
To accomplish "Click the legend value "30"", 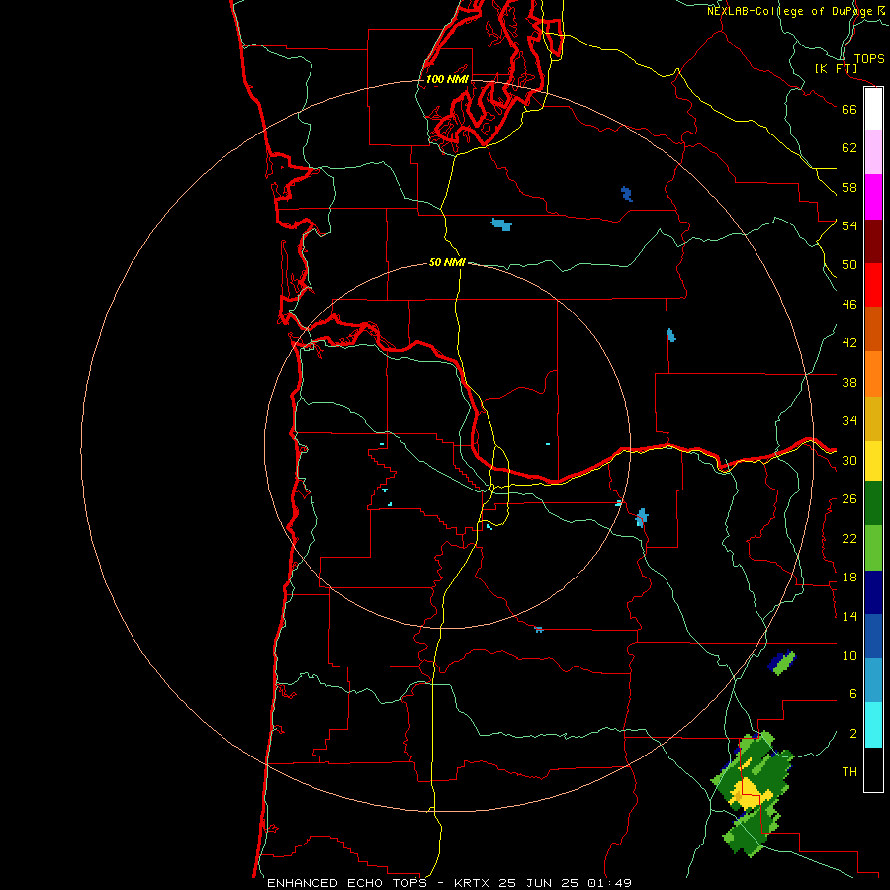I will [x=849, y=460].
